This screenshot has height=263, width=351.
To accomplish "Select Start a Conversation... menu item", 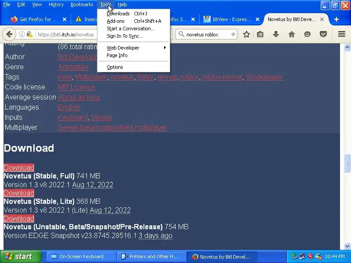I will [134, 28].
